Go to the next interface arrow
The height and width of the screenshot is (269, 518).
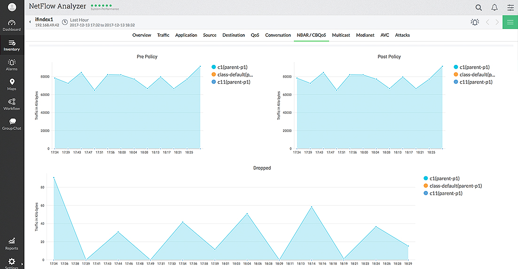[x=497, y=22]
